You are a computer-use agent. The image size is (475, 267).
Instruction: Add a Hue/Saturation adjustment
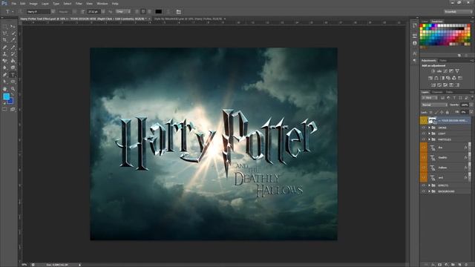(430, 78)
